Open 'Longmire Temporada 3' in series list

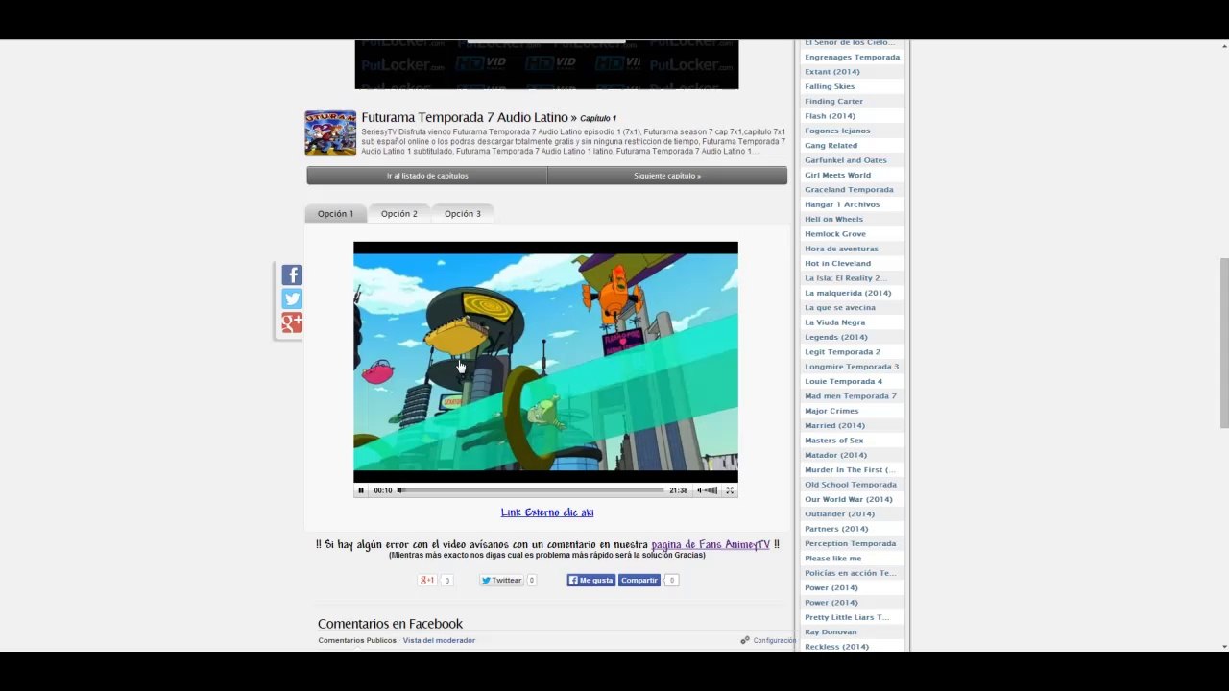[x=853, y=367]
